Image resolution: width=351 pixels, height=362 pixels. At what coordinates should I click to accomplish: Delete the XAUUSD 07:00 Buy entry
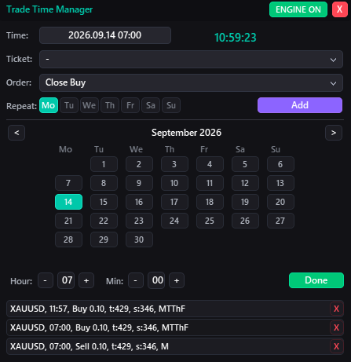(x=336, y=327)
